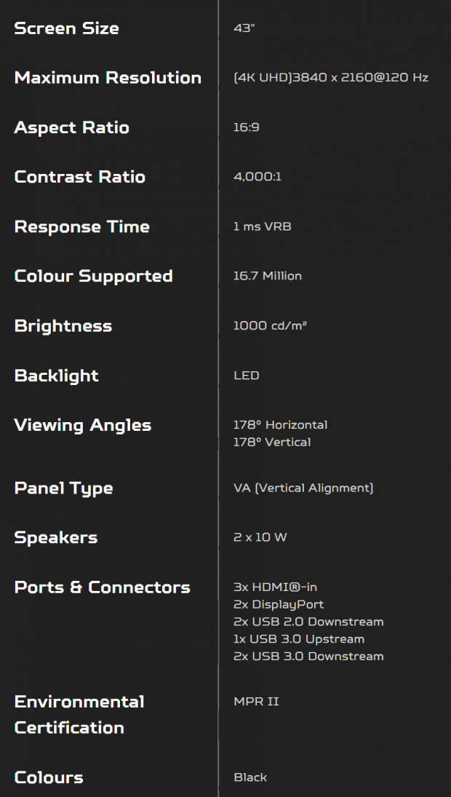This screenshot has height=797, width=451.
Task: Click the MPR II certification value
Action: pyautogui.click(x=257, y=702)
